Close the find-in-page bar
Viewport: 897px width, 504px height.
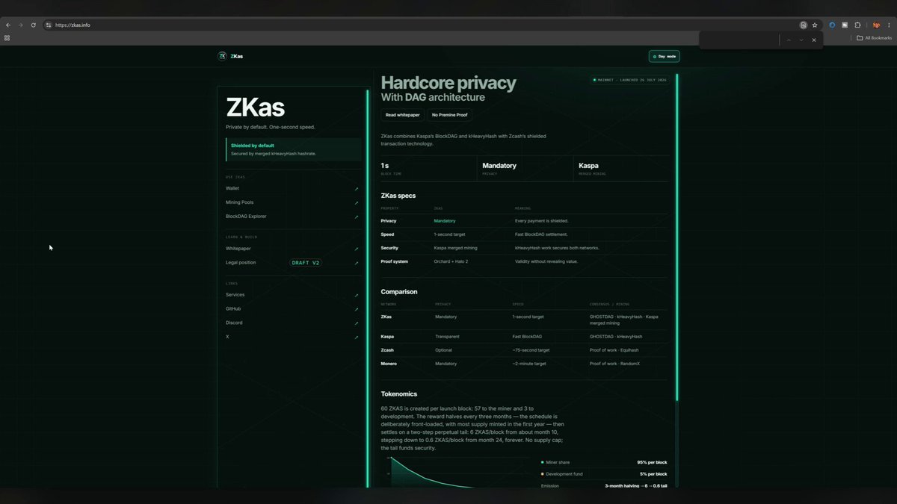tap(814, 40)
